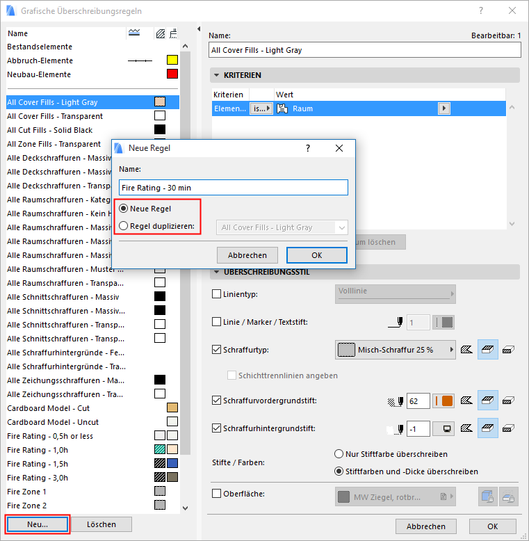Click foreground pen icon beside value 62
Screen dimensions: 529x541
click(x=396, y=401)
